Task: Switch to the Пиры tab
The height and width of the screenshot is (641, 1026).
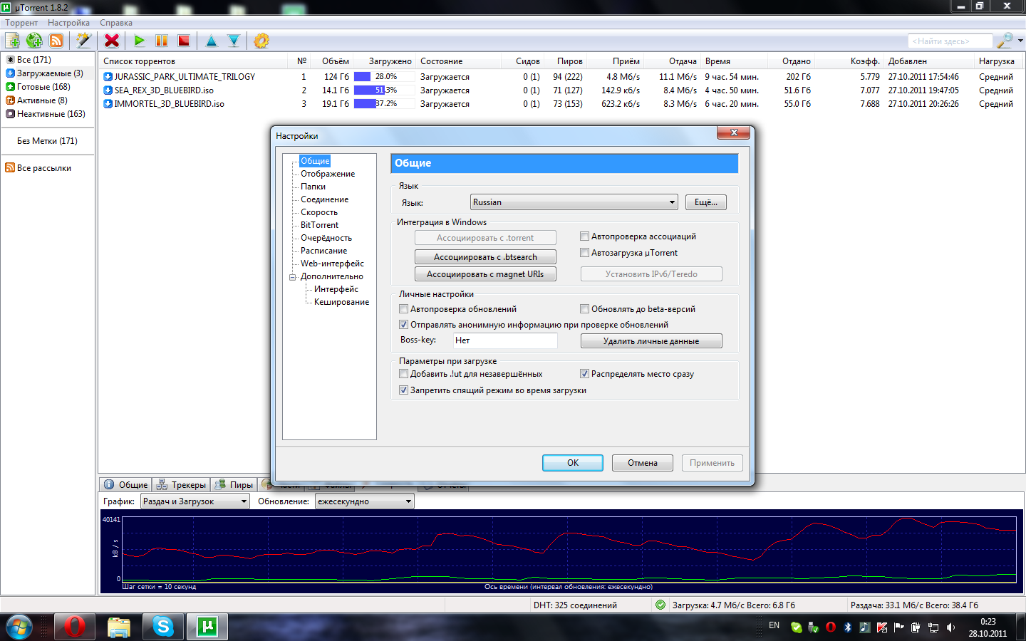Action: pos(234,485)
